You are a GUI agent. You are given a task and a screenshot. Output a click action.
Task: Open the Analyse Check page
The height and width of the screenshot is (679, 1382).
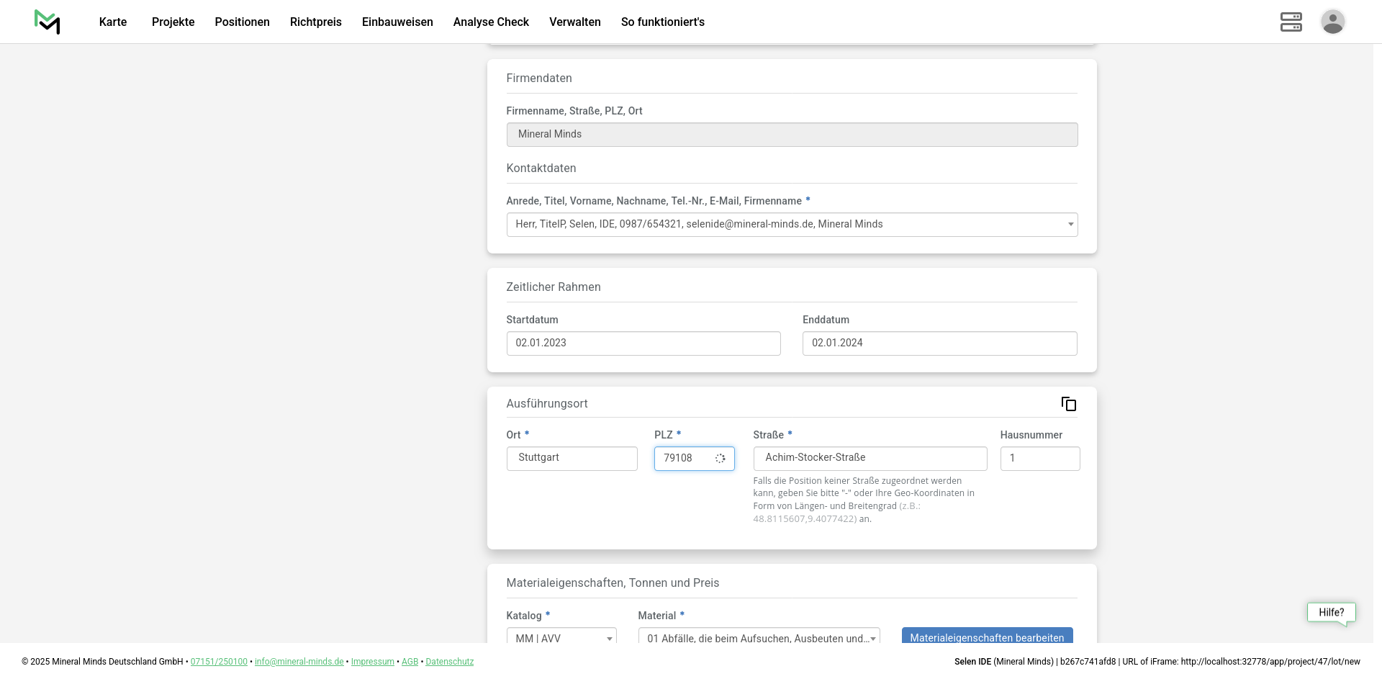[x=491, y=22]
